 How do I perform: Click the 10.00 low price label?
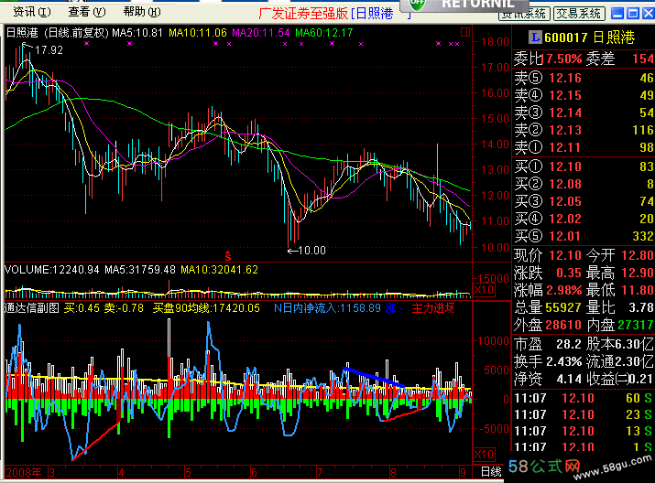311,251
